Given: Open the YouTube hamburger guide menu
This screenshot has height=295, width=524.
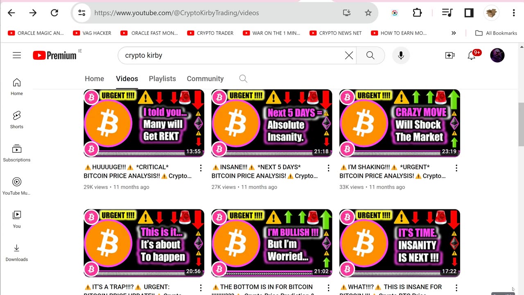Looking at the screenshot, I should coord(17,55).
